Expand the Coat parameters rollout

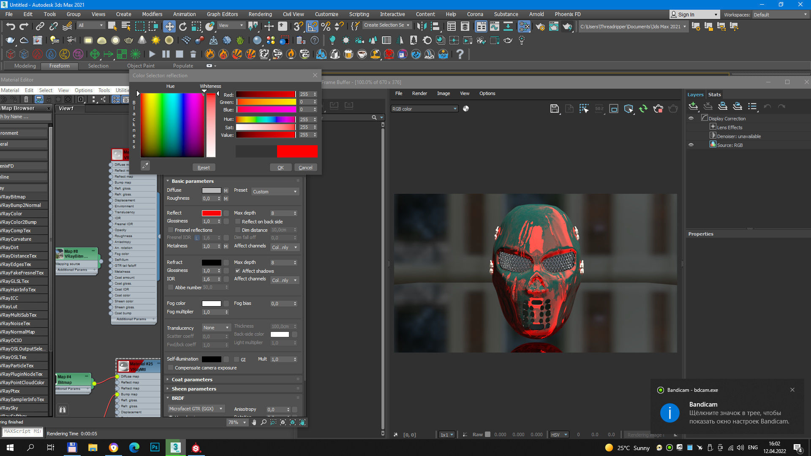click(x=192, y=380)
